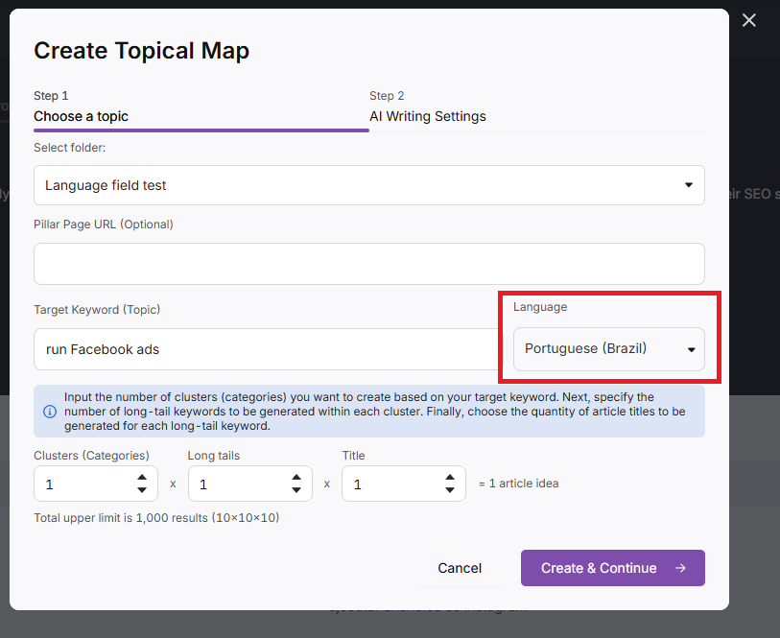The width and height of the screenshot is (780, 638).
Task: Increase the Title count with up arrow
Action: 450,478
